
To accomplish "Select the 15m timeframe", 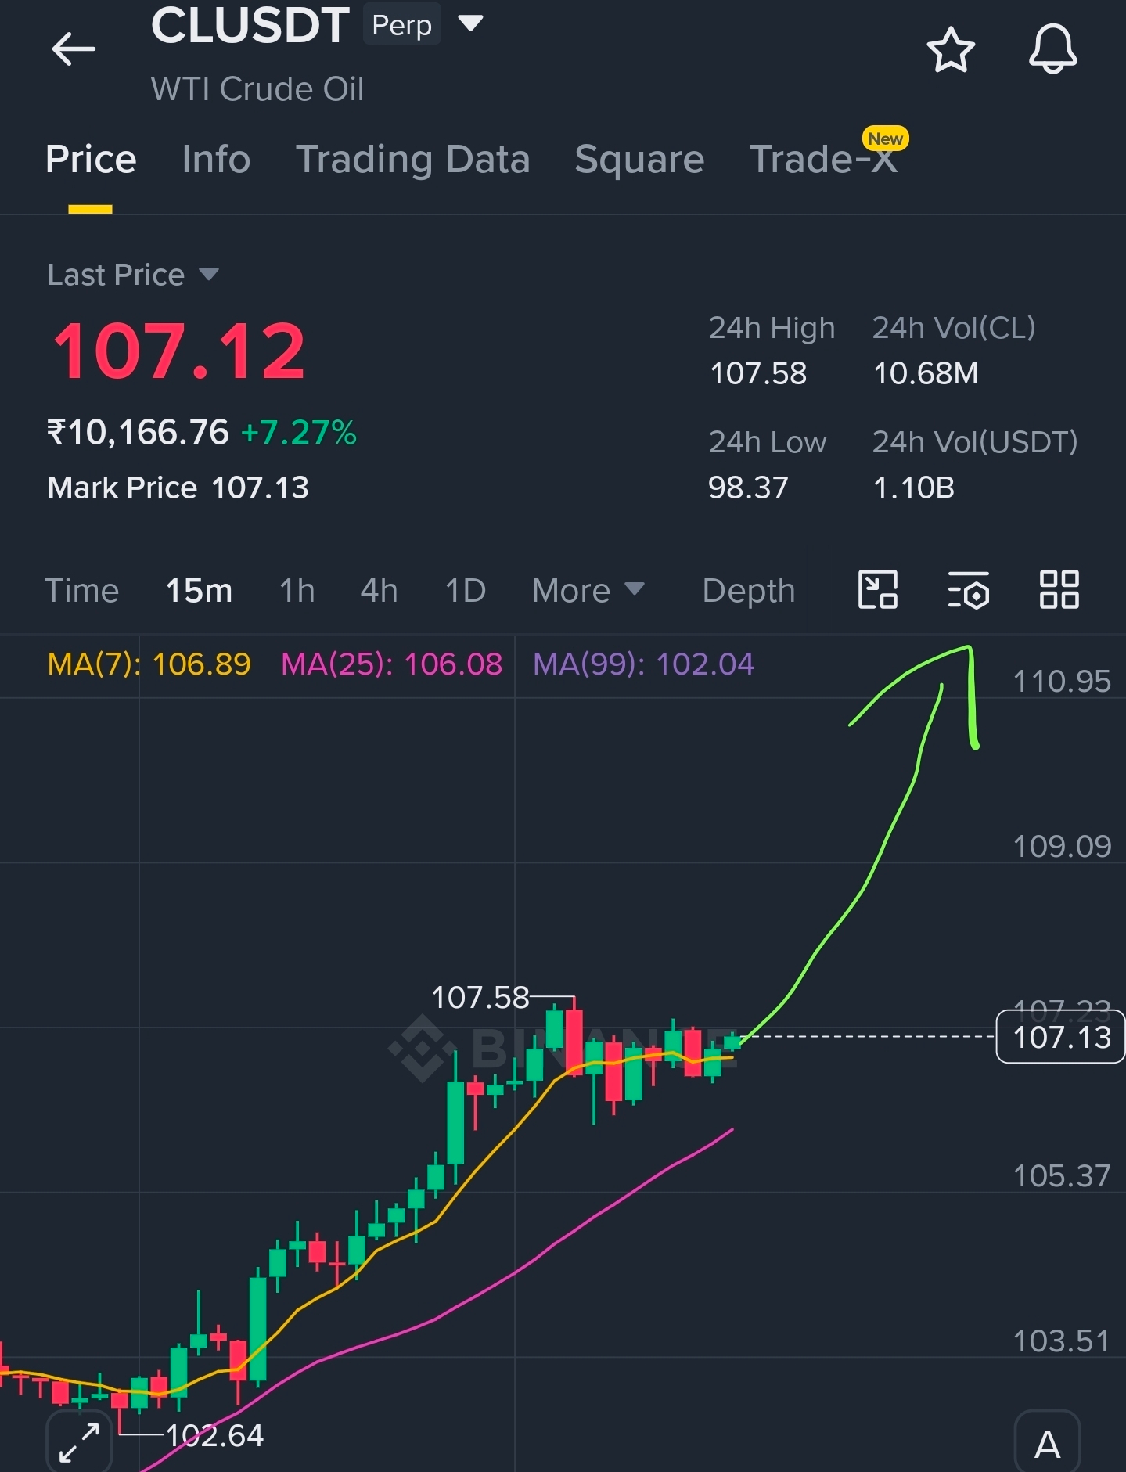I will (199, 591).
